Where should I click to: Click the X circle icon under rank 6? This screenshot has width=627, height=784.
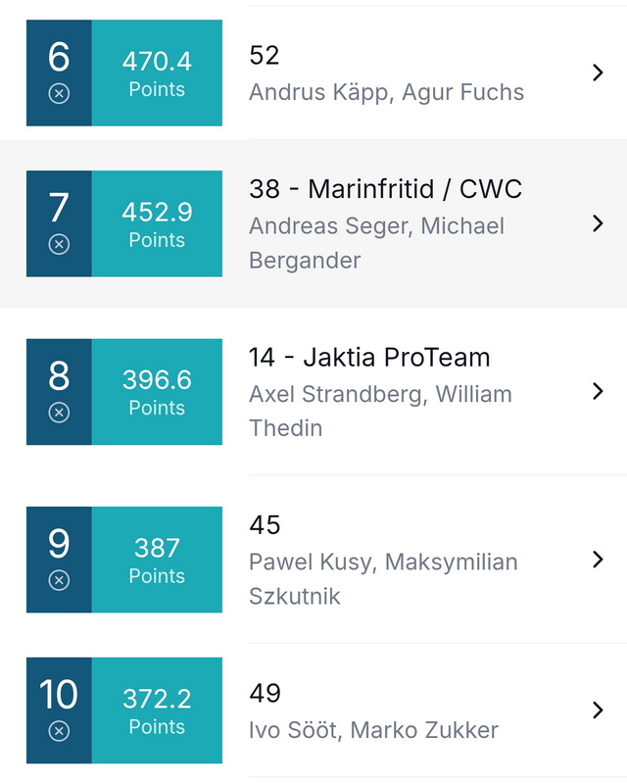pos(59,93)
